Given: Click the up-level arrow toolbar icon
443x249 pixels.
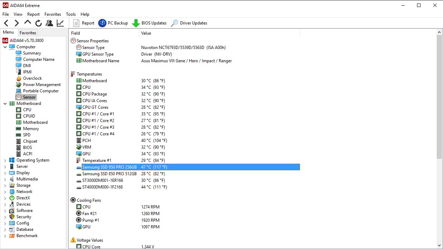Looking at the screenshot, I should coord(28,23).
